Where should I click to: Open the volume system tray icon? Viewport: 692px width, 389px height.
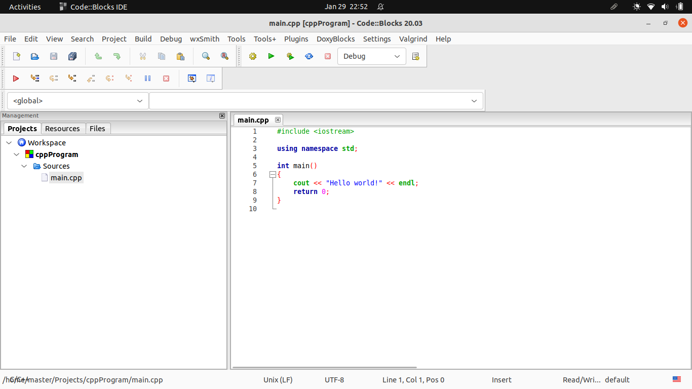click(x=665, y=7)
